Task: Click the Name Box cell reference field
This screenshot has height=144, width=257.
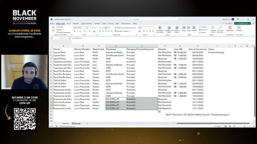Action: pos(55,38)
